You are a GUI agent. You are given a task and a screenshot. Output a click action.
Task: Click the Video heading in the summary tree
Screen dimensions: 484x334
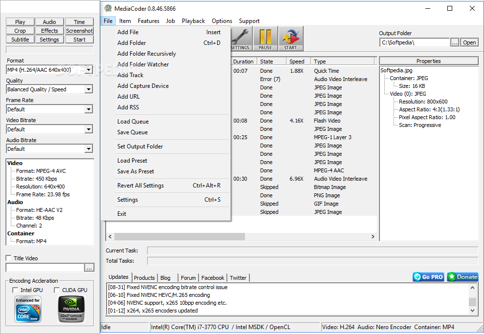click(x=15, y=163)
